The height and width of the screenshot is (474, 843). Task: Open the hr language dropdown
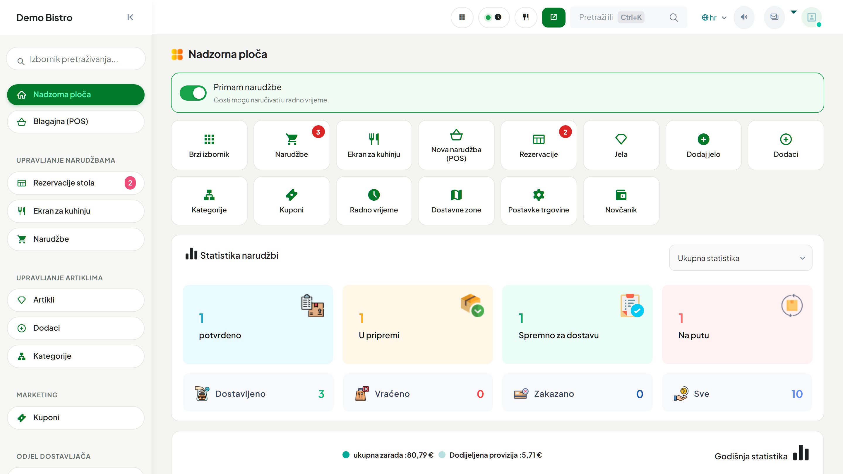(x=714, y=18)
